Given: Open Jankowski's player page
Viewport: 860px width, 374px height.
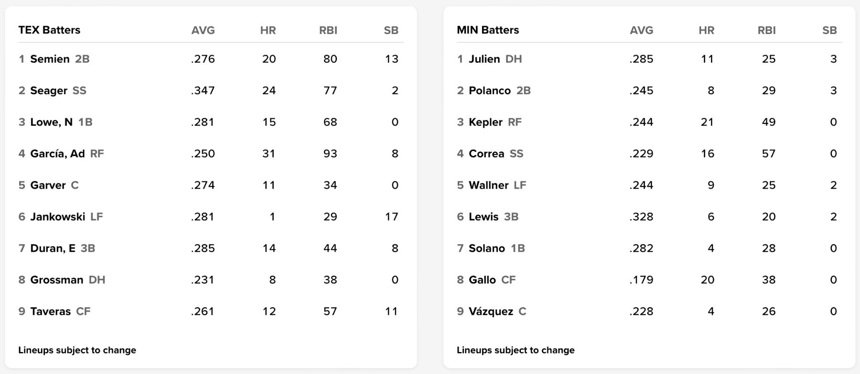Looking at the screenshot, I should tap(57, 217).
